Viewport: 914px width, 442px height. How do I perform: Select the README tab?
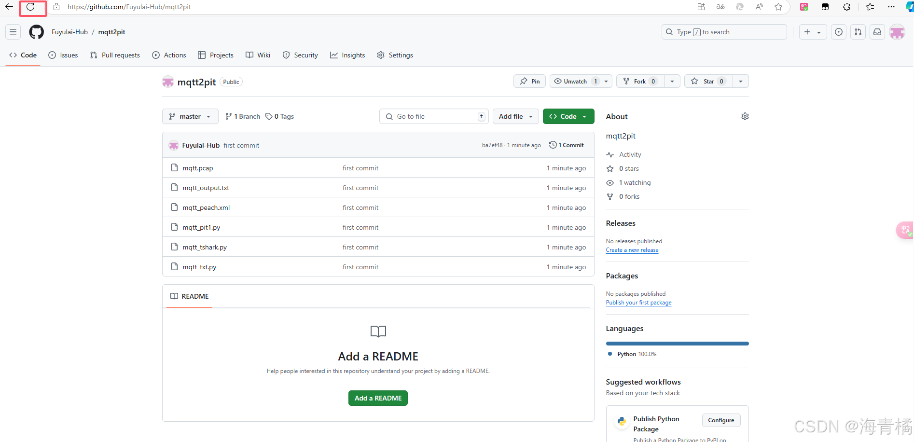click(x=190, y=296)
